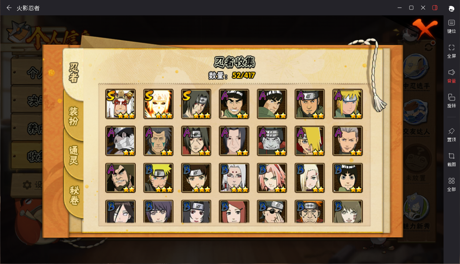
Task: Rotate the screen with 旋转 button
Action: pos(452,101)
